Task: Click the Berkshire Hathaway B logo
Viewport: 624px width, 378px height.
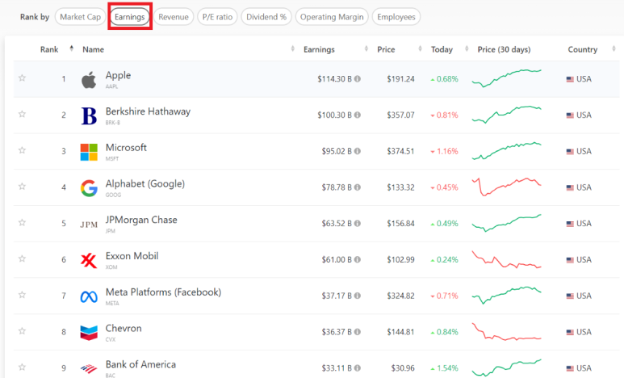Action: [x=89, y=116]
